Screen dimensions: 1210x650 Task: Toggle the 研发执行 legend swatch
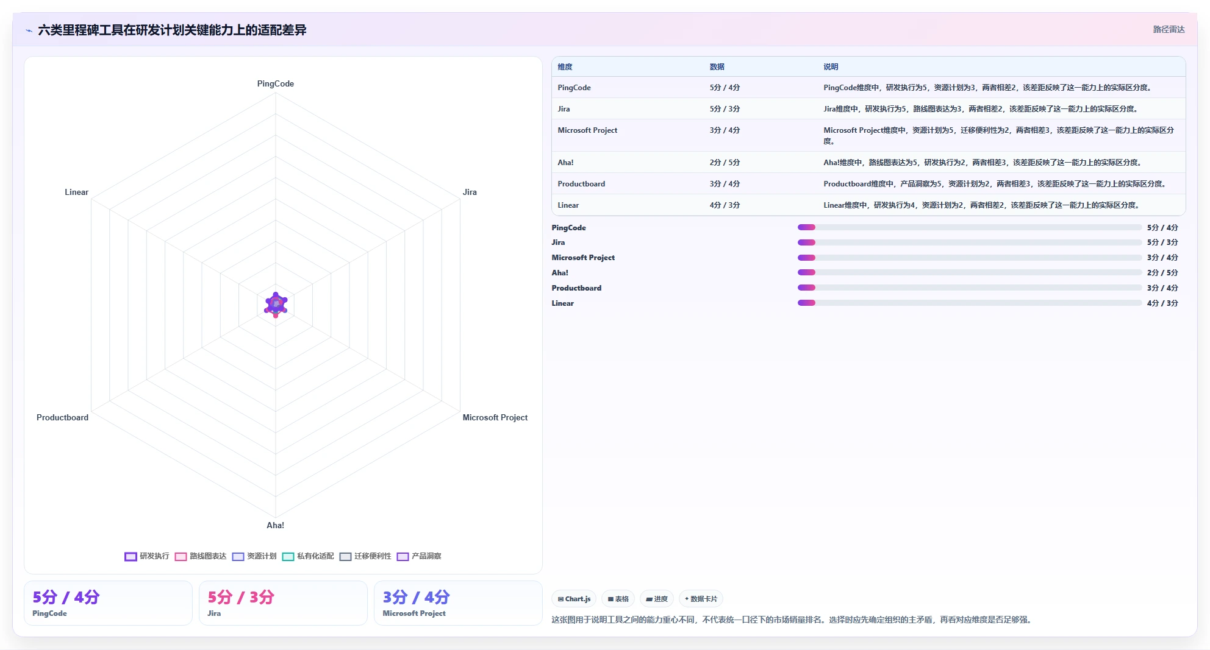(131, 556)
